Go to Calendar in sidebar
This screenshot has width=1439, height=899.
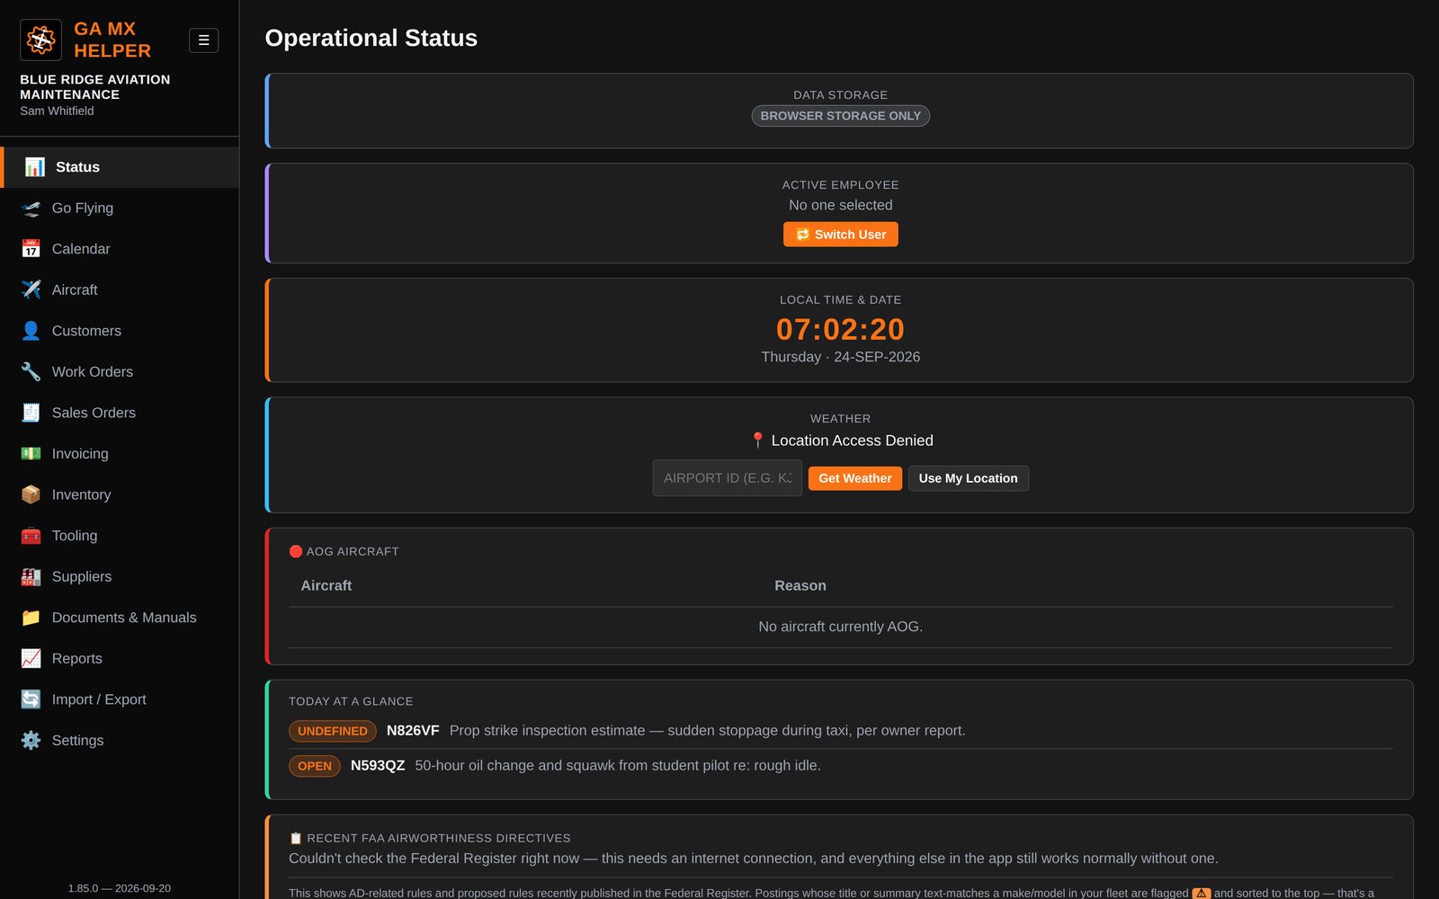click(120, 249)
